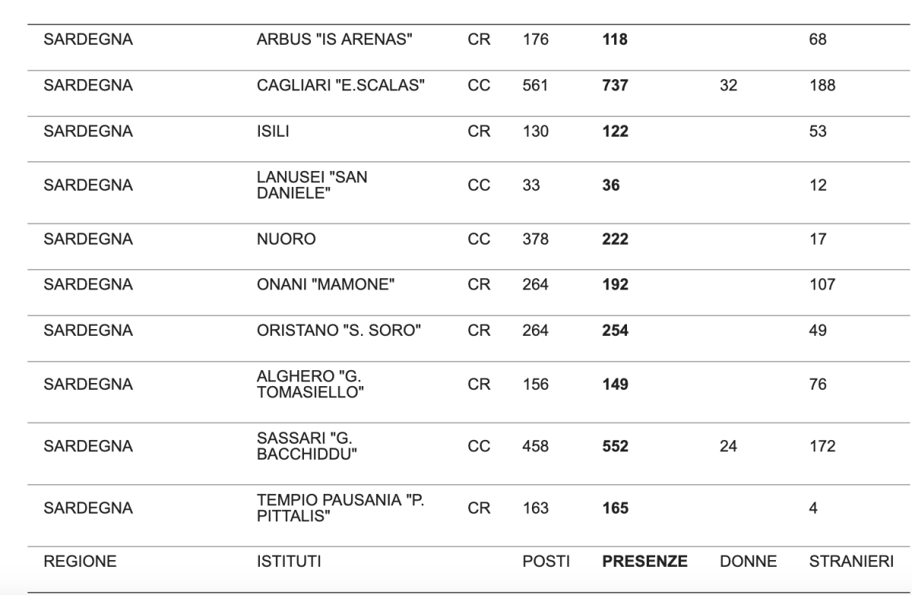Click the NUORO institute name
Screen dimensions: 912x595
point(287,239)
